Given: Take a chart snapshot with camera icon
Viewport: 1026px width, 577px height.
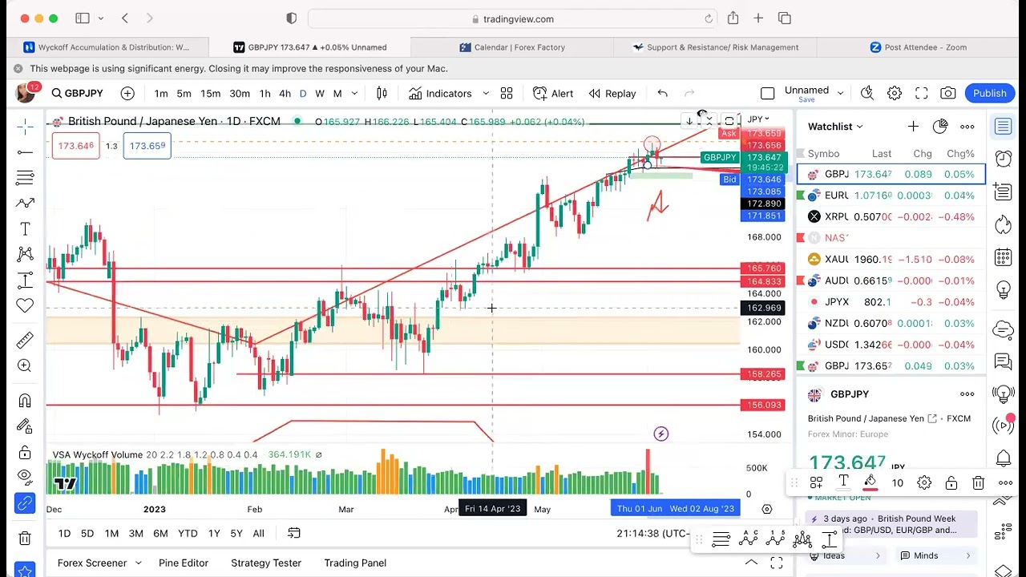Looking at the screenshot, I should (x=948, y=94).
